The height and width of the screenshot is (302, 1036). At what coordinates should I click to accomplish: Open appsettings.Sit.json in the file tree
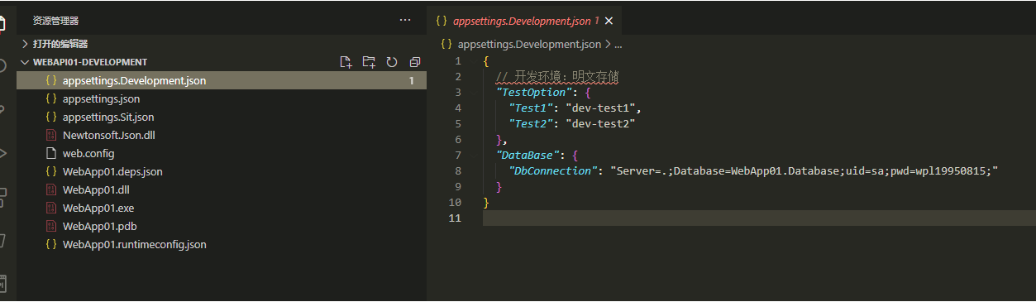(x=222, y=117)
